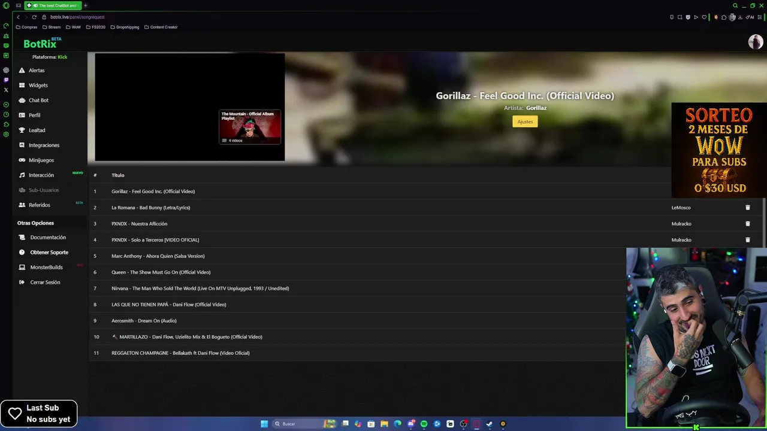This screenshot has width=767, height=431.
Task: Open X (Twitter) icon in browser sidebar
Action: pyautogui.click(x=6, y=90)
